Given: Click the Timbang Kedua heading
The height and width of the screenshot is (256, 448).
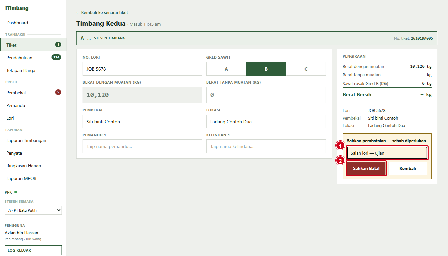Looking at the screenshot, I should [101, 23].
